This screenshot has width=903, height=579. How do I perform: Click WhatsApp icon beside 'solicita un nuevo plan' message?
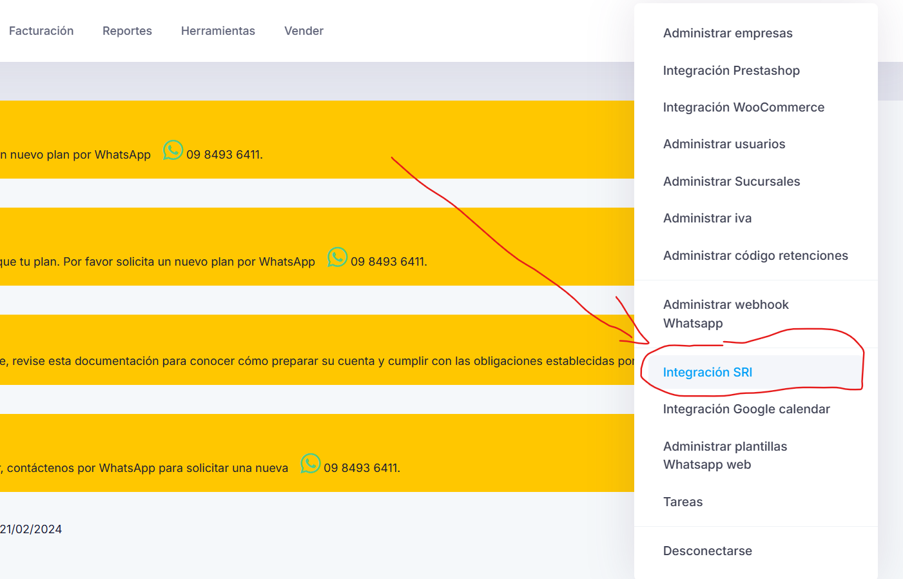(x=337, y=257)
